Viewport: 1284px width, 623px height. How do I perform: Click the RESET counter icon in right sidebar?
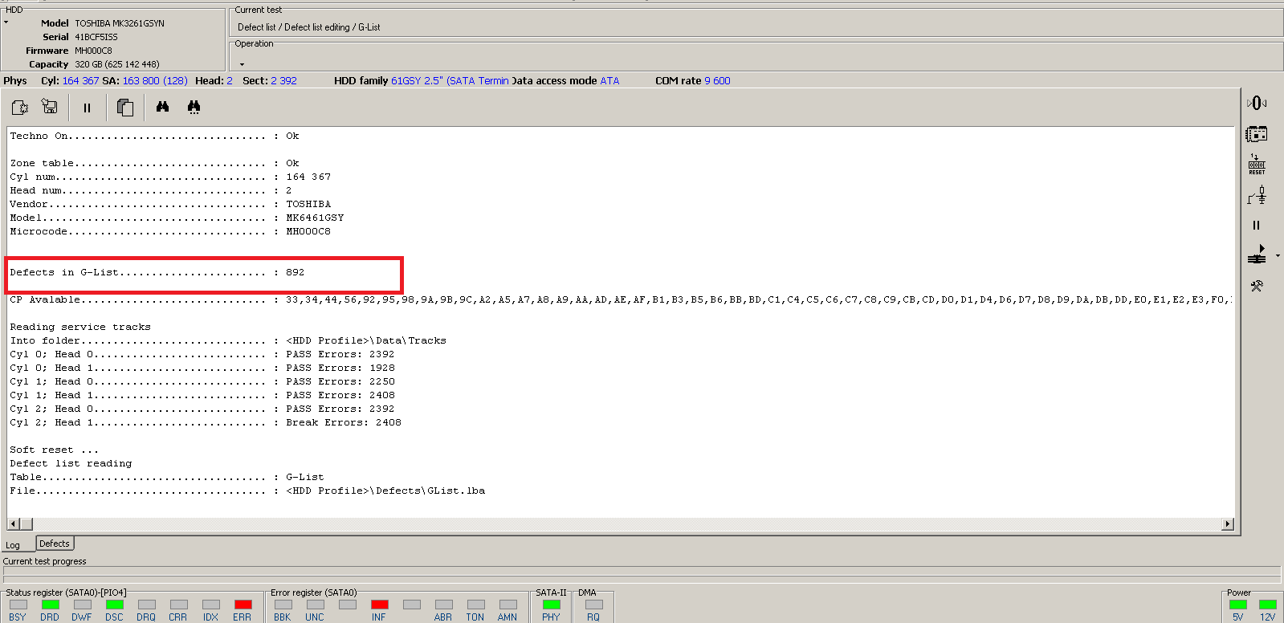click(1257, 165)
